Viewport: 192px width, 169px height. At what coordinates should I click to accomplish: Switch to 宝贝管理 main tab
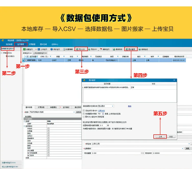(x=21, y=44)
